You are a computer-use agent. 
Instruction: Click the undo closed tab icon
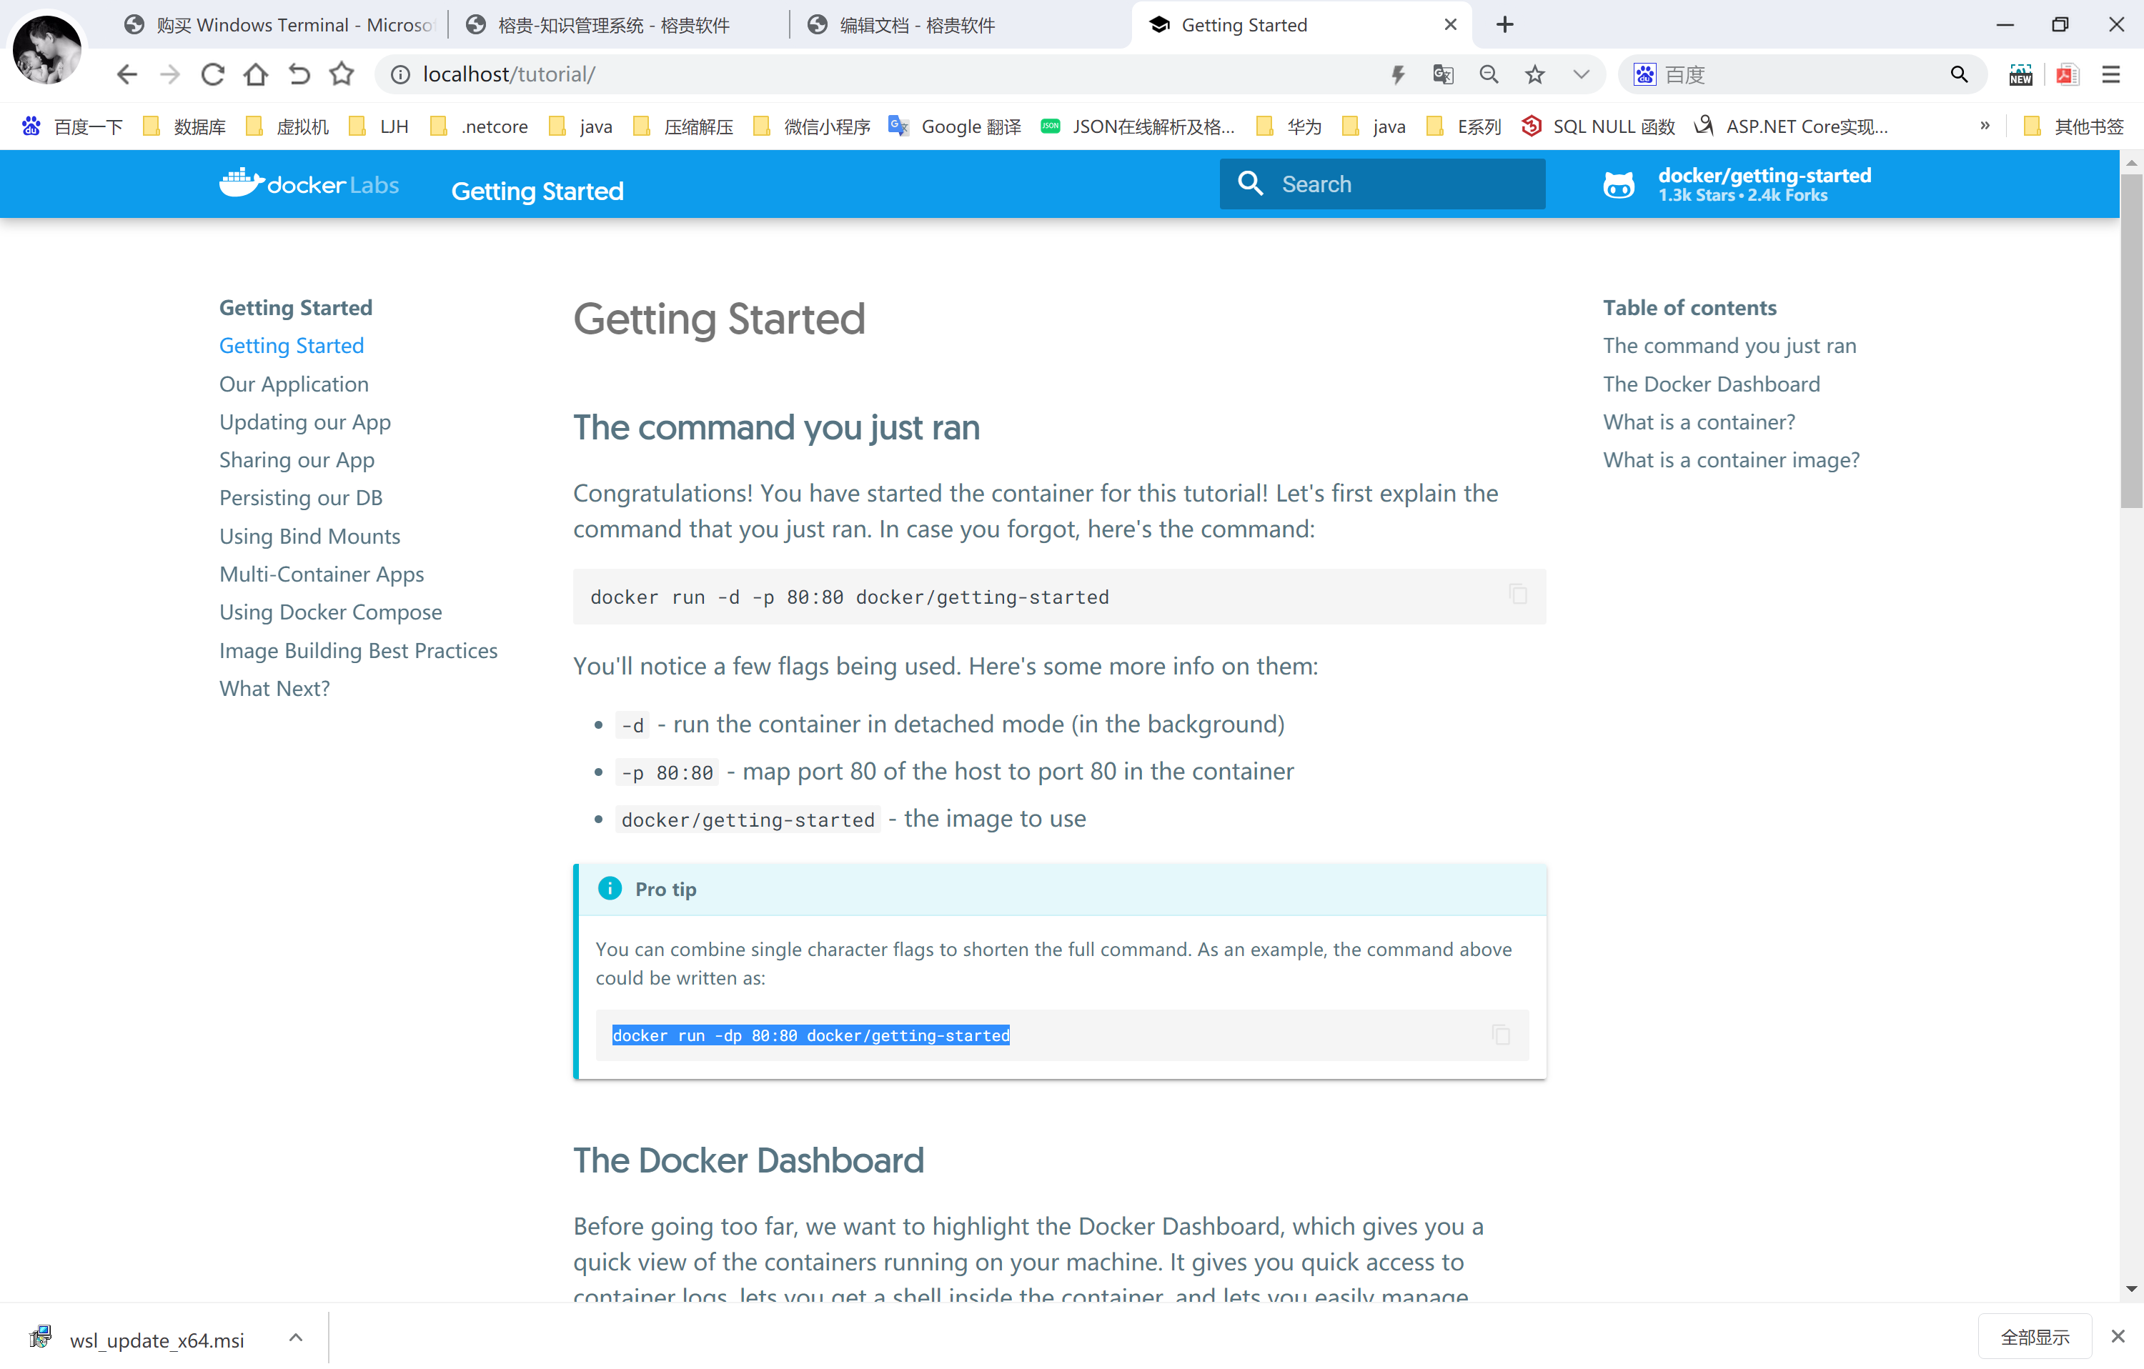point(299,75)
